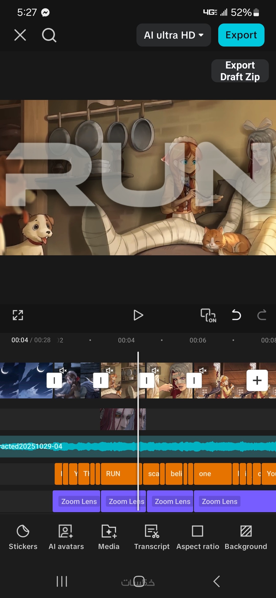Screen dimensions: 276x598
Task: Open the Transcript tool
Action: click(x=152, y=537)
